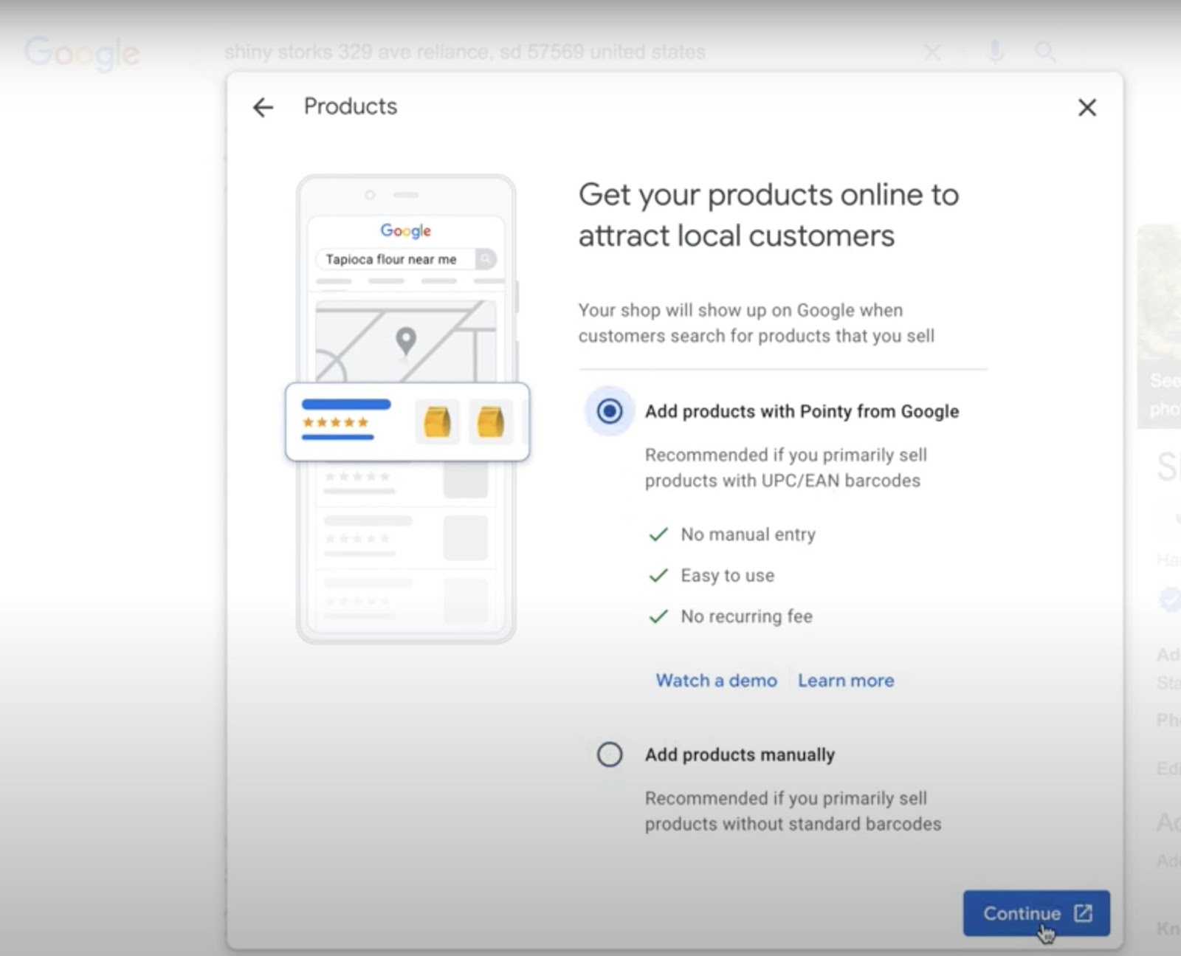This screenshot has height=956, width=1181.
Task: Click the Learn more link
Action: tap(845, 680)
